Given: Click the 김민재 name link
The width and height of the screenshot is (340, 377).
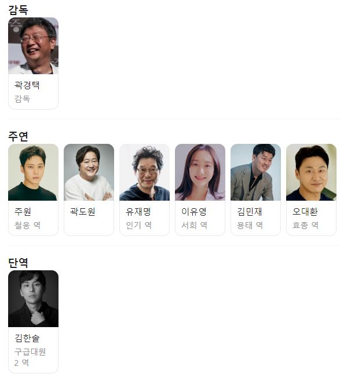Looking at the screenshot, I should click(x=250, y=211).
